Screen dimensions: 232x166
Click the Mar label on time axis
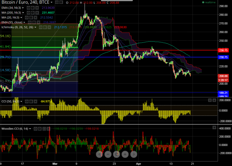(x=55, y=164)
